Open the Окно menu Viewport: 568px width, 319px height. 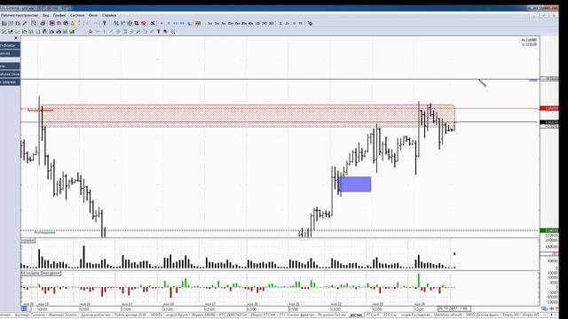pos(93,15)
